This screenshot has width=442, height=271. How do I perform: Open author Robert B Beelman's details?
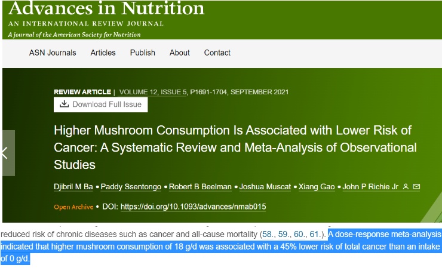[x=199, y=187]
